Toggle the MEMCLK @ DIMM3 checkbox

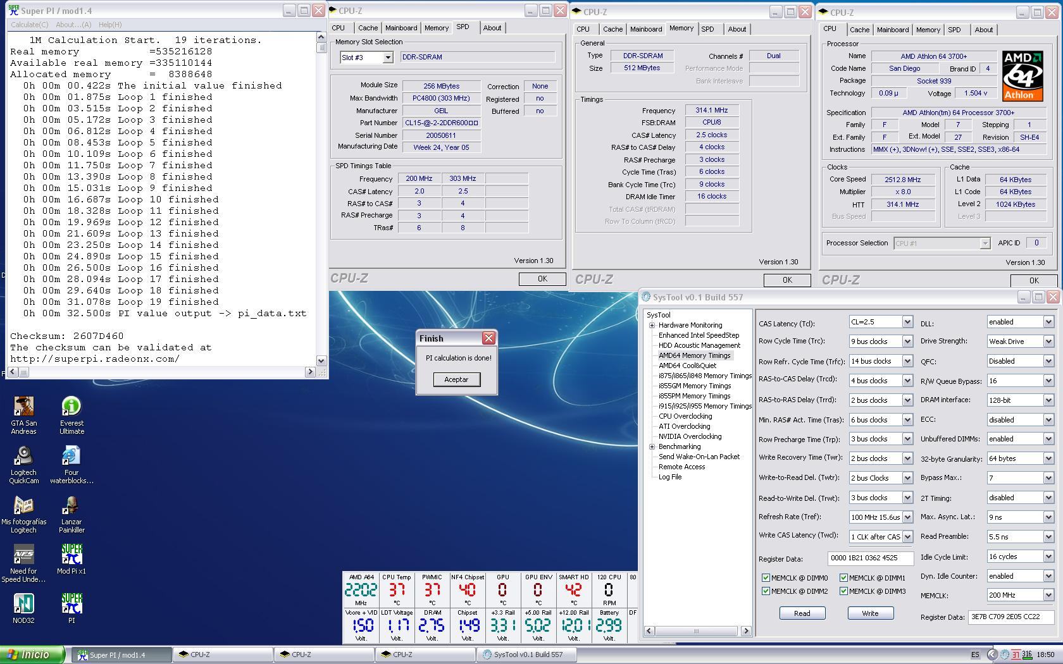(843, 591)
